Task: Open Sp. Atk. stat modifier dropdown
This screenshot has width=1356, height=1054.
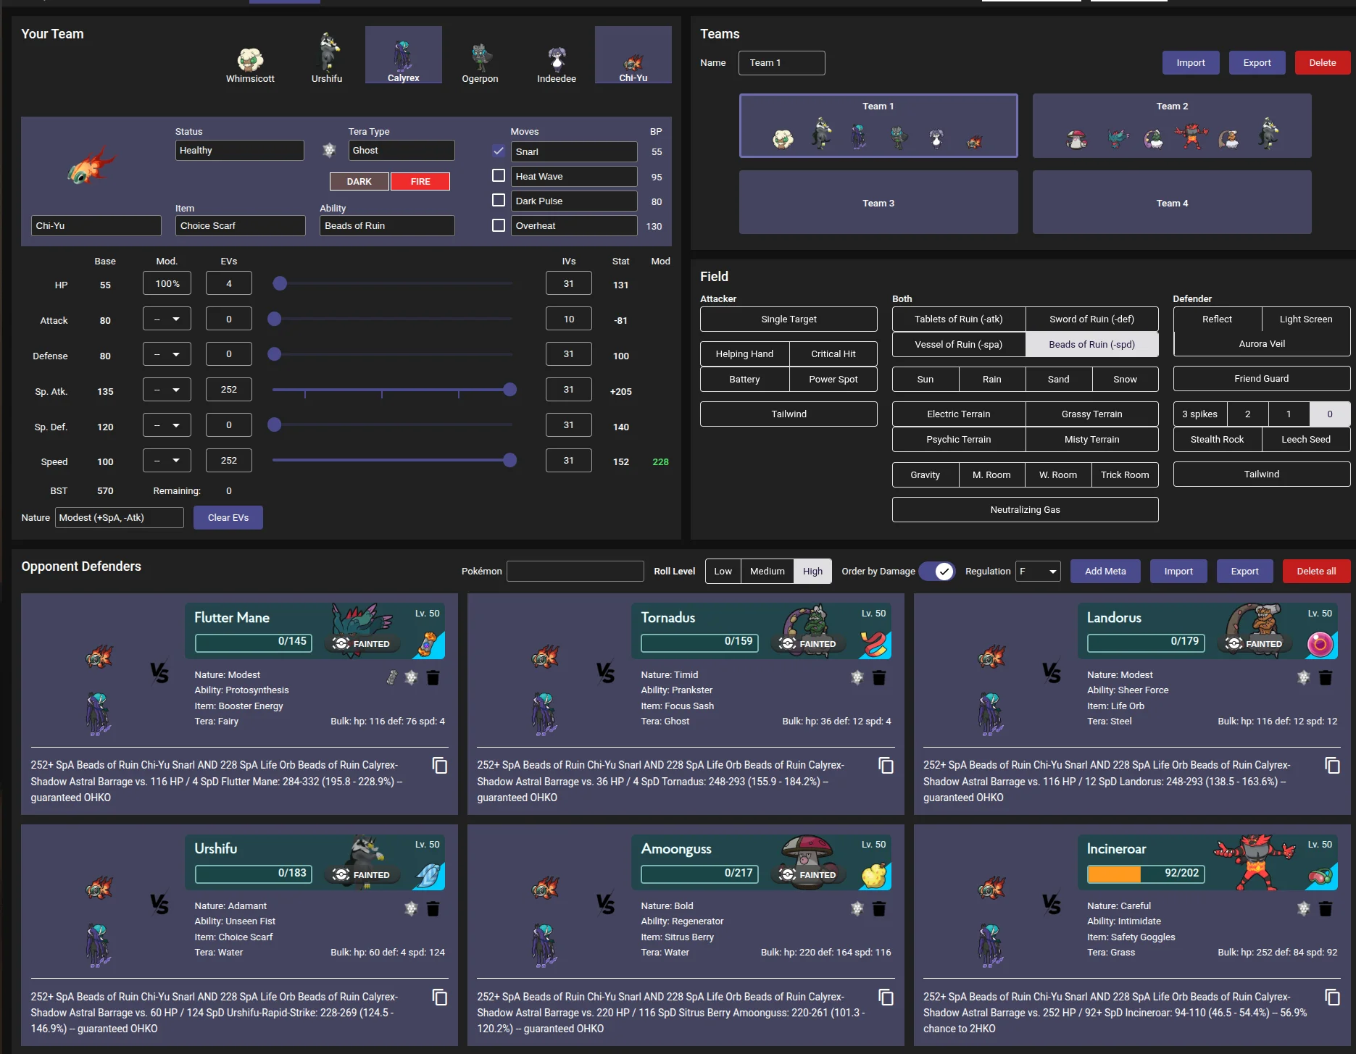Action: (167, 390)
